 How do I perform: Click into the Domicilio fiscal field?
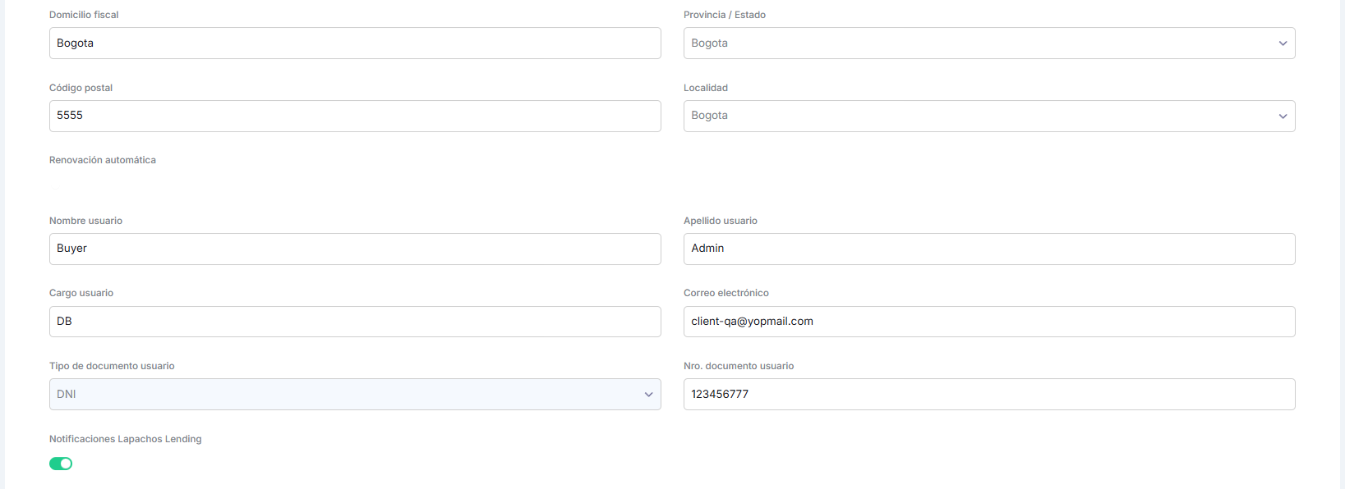(x=355, y=43)
